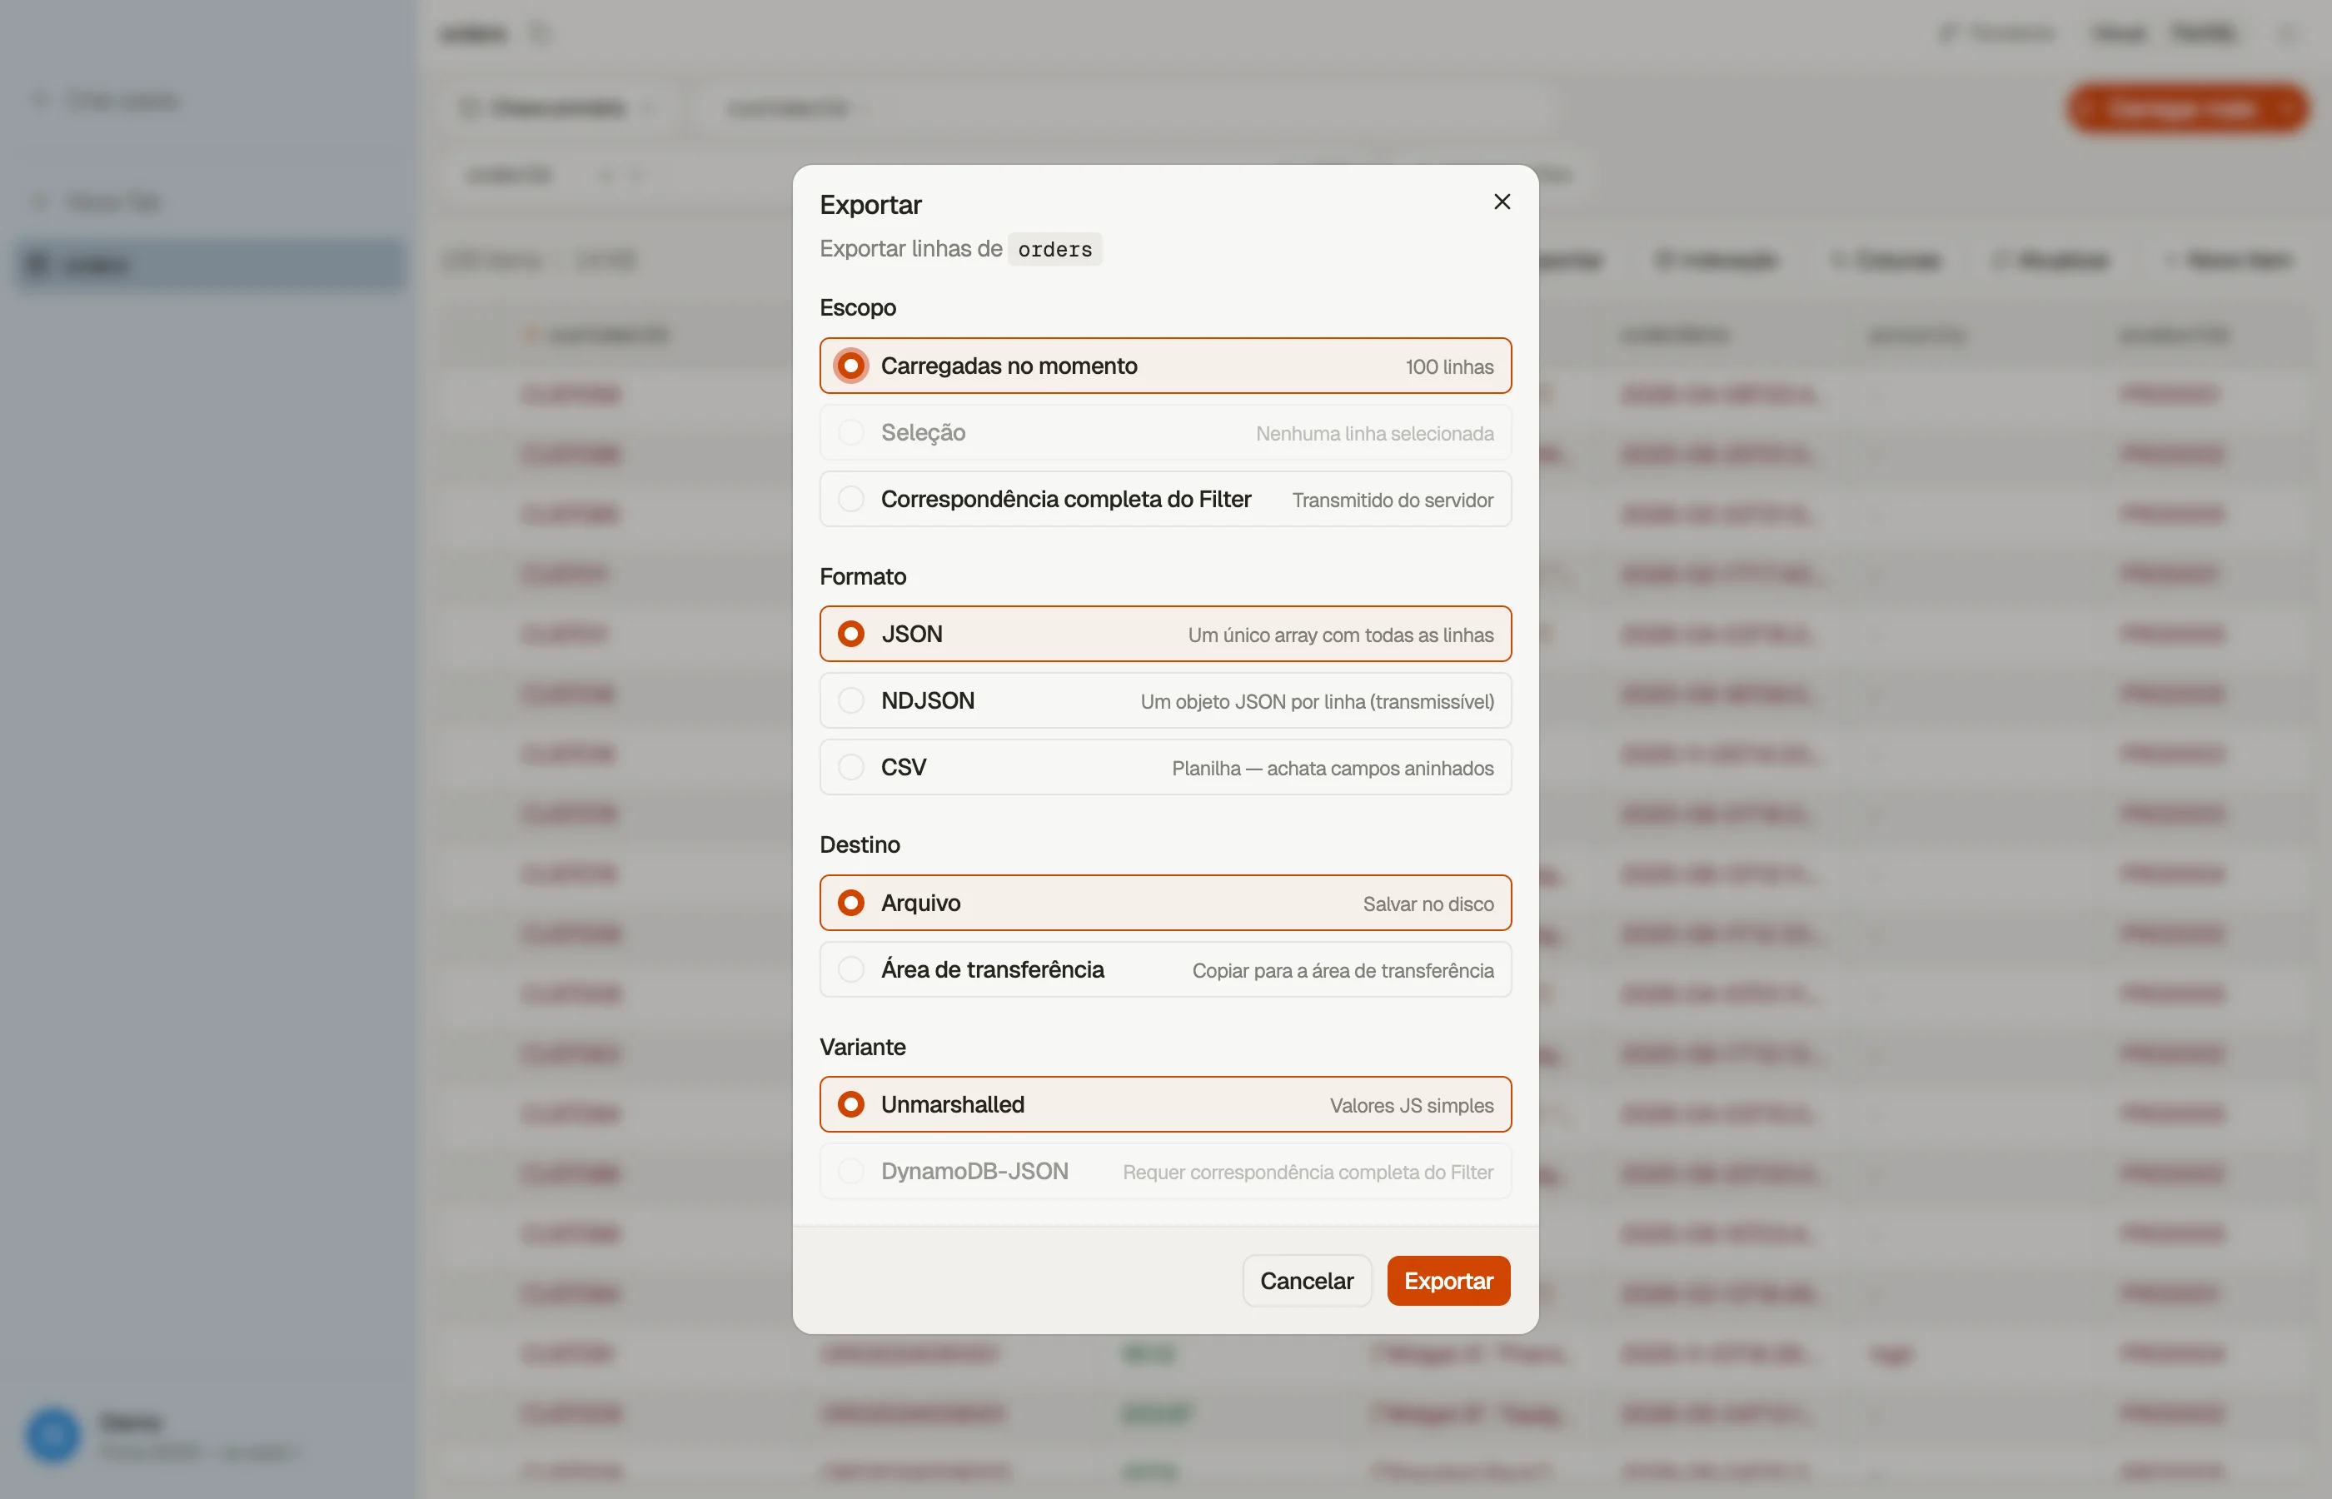Viewport: 2332px width, 1499px height.
Task: Click the Cancelar button
Action: pyautogui.click(x=1306, y=1281)
